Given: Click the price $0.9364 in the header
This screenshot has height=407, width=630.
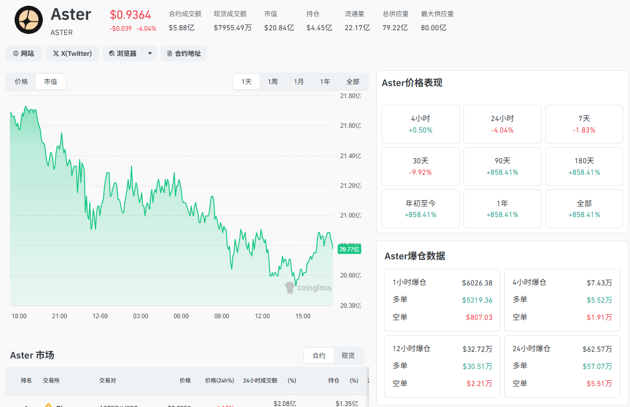Looking at the screenshot, I should 130,15.
